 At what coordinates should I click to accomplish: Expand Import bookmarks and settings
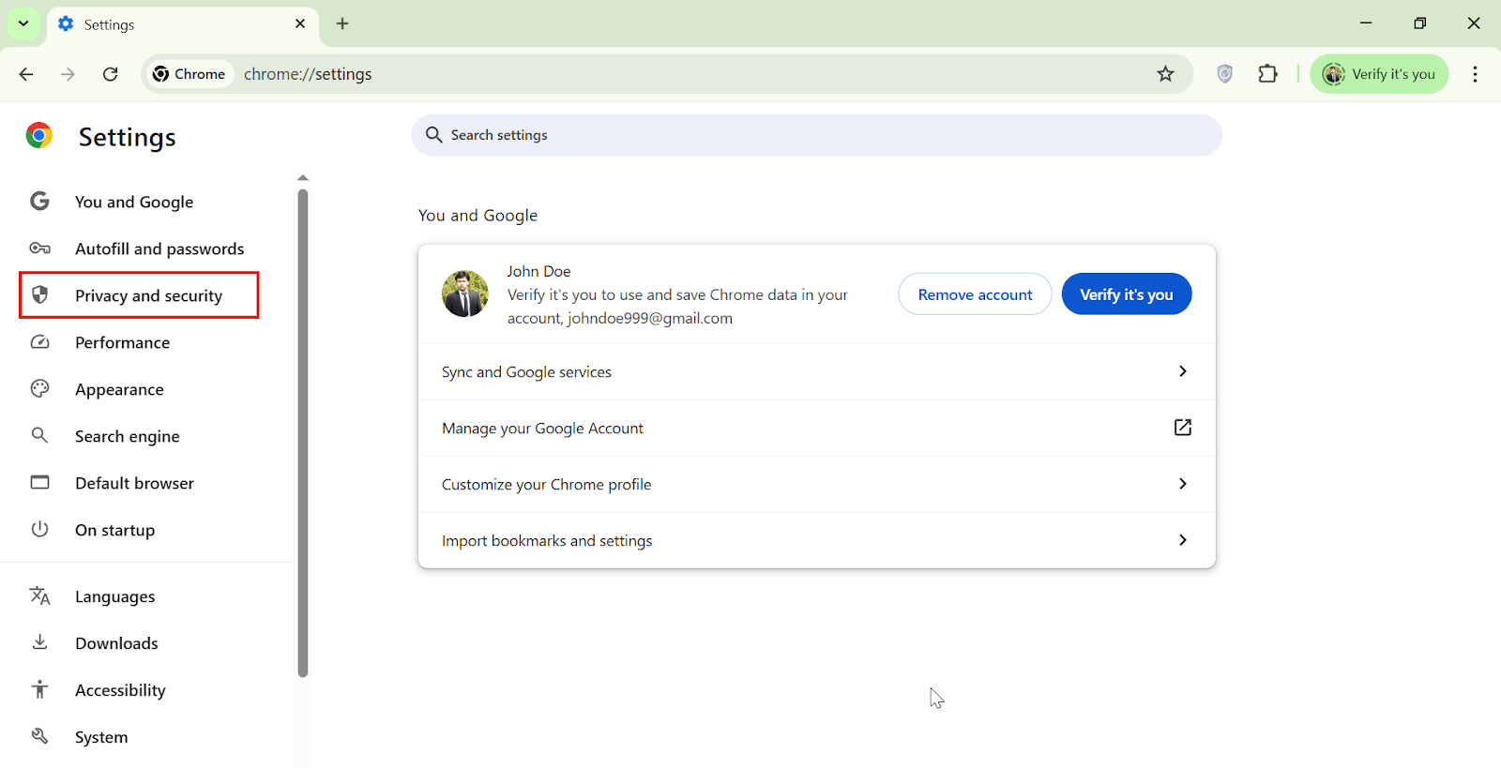point(1182,540)
